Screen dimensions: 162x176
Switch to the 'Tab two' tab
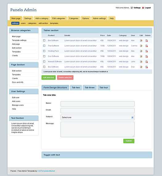point(76,88)
